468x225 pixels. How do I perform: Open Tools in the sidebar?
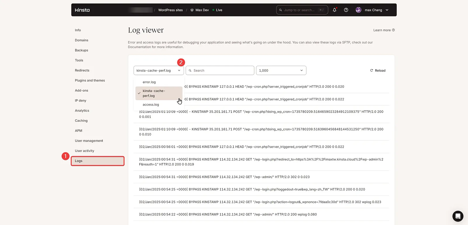pos(79,60)
